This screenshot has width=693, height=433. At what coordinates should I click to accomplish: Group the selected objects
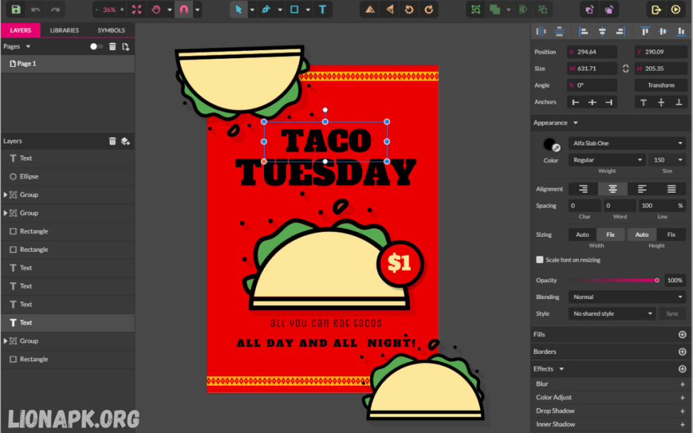click(476, 9)
